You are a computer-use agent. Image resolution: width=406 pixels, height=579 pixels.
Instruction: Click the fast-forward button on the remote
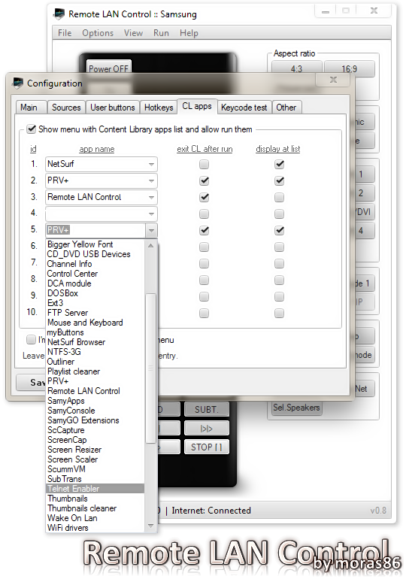click(x=207, y=429)
